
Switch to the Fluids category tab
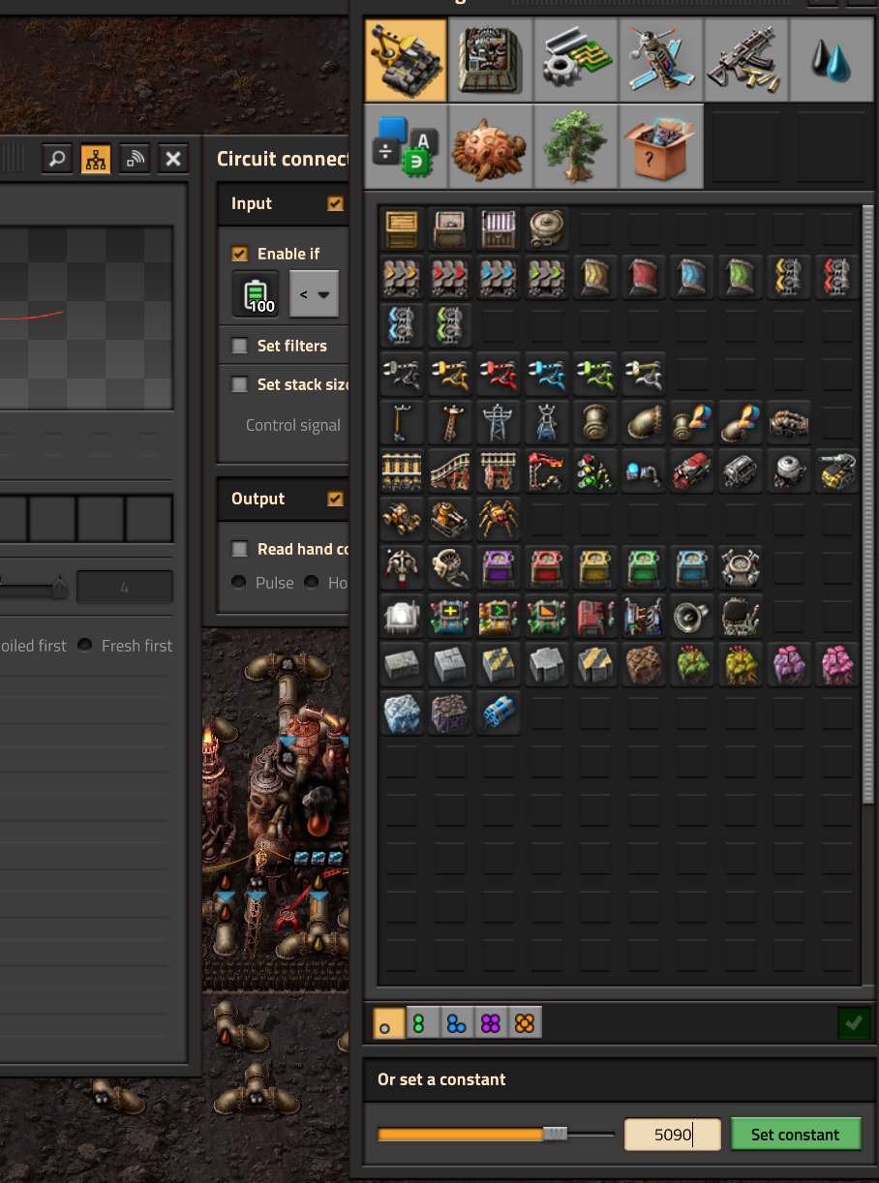(x=832, y=60)
